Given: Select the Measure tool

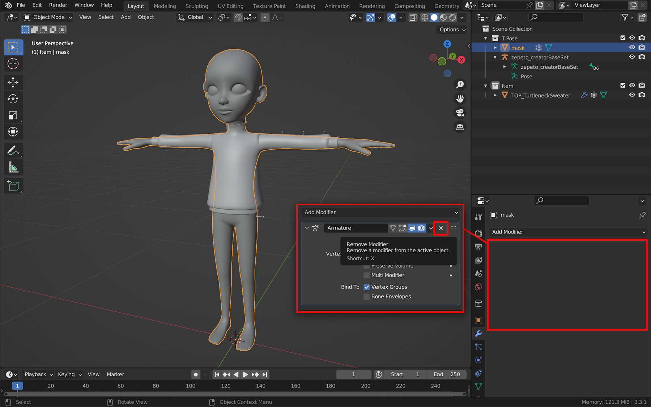Looking at the screenshot, I should 13,167.
